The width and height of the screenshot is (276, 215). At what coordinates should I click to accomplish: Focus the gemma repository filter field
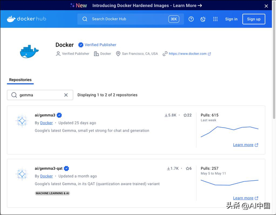pos(40,95)
